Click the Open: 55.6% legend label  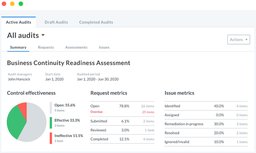click(x=65, y=105)
